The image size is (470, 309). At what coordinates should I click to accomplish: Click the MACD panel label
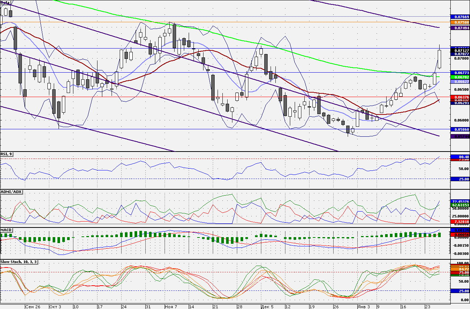[x=6, y=230]
